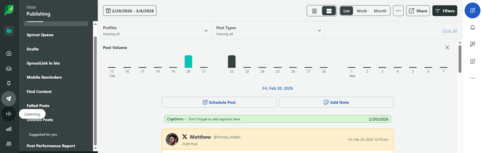Screen dimensions: 482x153
Task: Open the date range picker 2/20/2026 - 3/6/2026
Action: click(x=130, y=11)
